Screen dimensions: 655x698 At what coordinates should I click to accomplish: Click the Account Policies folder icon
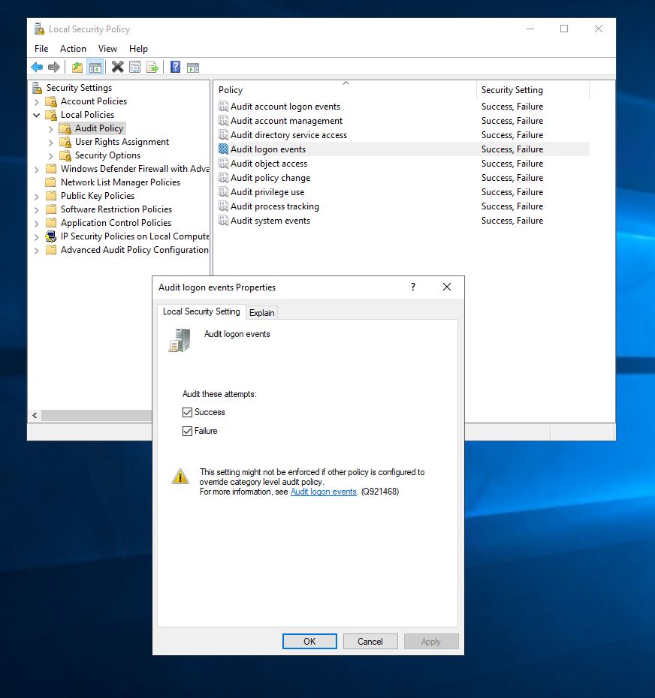[x=51, y=101]
